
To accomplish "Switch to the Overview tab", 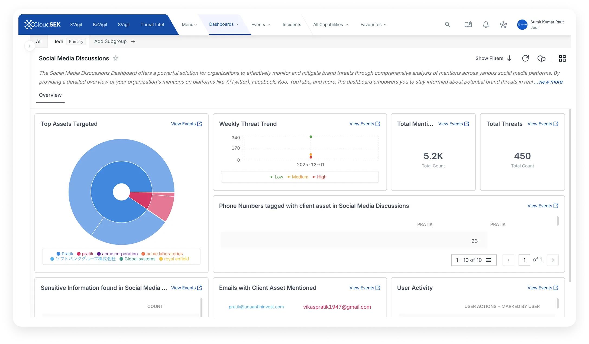I will click(x=50, y=95).
